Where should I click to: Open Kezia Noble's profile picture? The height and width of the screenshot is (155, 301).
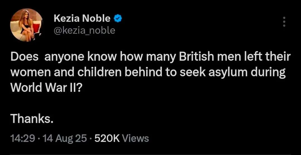tap(26, 25)
